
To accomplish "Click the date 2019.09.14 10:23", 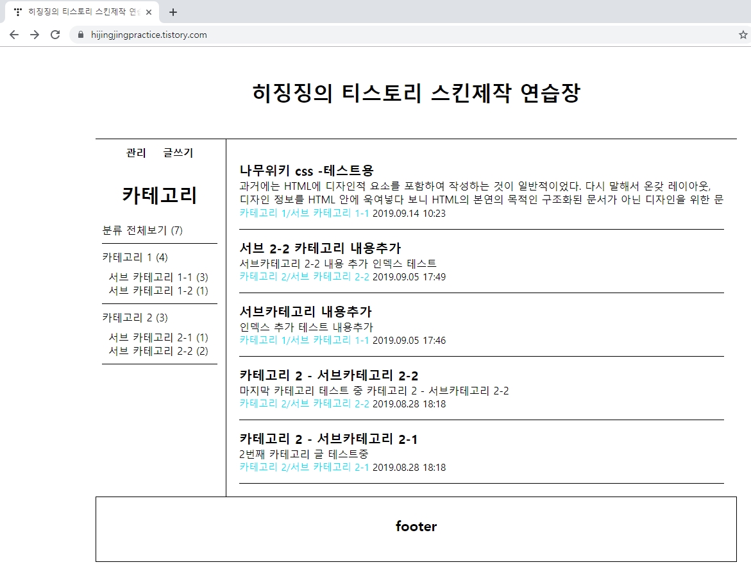I will [x=409, y=213].
